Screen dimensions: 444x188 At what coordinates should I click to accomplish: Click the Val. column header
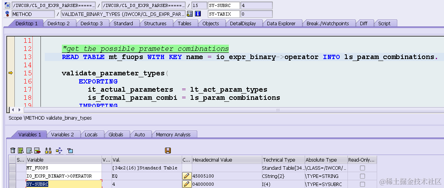point(147,160)
